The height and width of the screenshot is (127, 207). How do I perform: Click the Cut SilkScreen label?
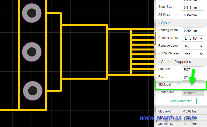click(169, 53)
